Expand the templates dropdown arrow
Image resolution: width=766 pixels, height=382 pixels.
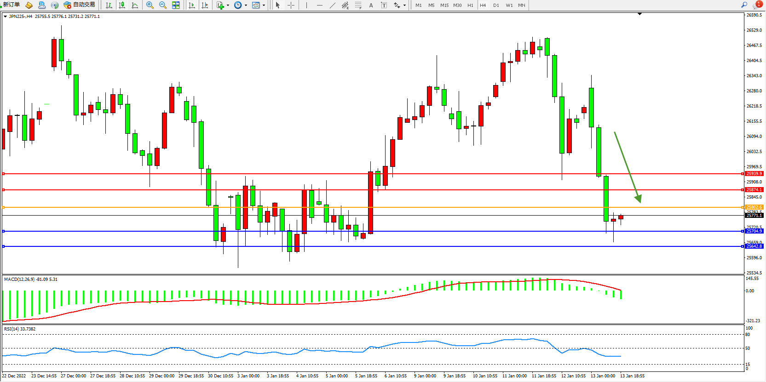click(264, 6)
